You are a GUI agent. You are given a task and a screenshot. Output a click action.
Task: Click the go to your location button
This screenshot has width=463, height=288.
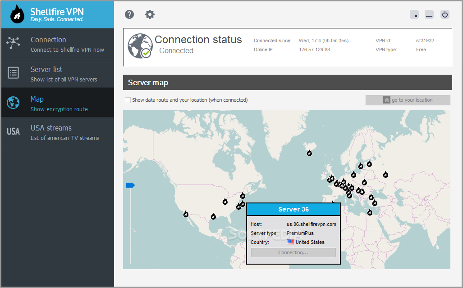[x=408, y=100]
